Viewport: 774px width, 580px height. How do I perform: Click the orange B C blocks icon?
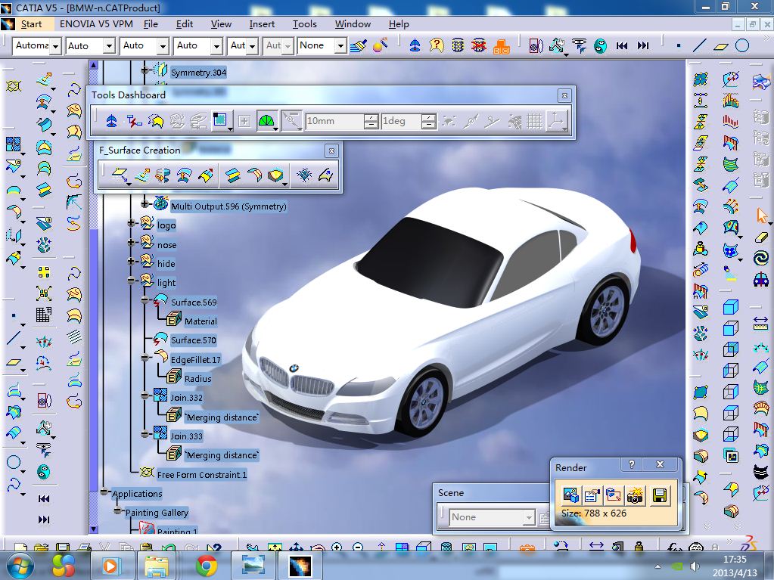pos(501,46)
